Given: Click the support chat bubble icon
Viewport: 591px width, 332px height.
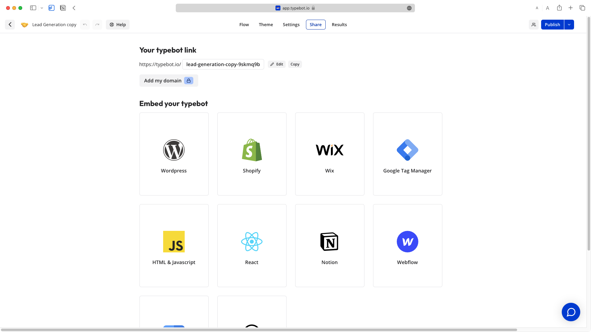Looking at the screenshot, I should click(571, 312).
